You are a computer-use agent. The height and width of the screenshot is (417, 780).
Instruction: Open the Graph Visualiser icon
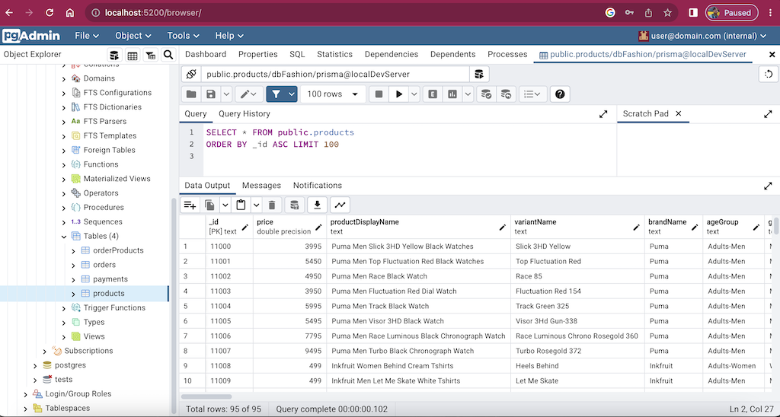click(340, 205)
